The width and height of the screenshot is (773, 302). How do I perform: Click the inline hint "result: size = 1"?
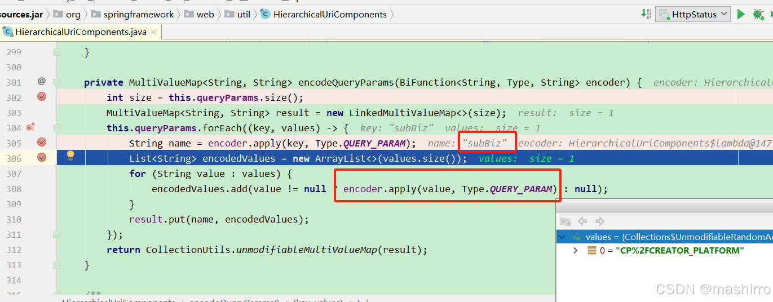(x=566, y=113)
